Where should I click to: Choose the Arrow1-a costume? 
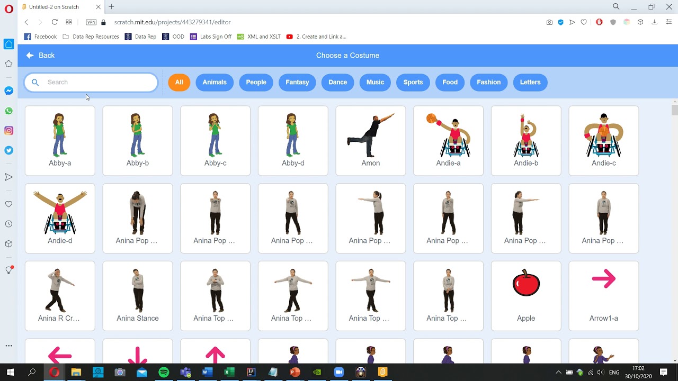tap(604, 296)
